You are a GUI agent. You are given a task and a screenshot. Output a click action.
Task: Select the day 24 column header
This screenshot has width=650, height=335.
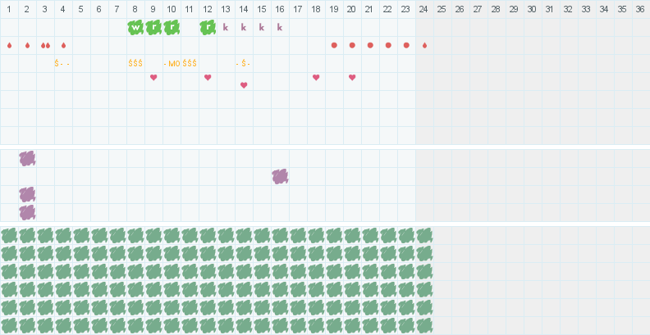click(x=424, y=9)
